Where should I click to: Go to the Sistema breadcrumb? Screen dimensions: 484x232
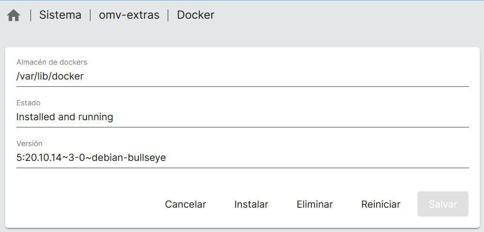60,15
